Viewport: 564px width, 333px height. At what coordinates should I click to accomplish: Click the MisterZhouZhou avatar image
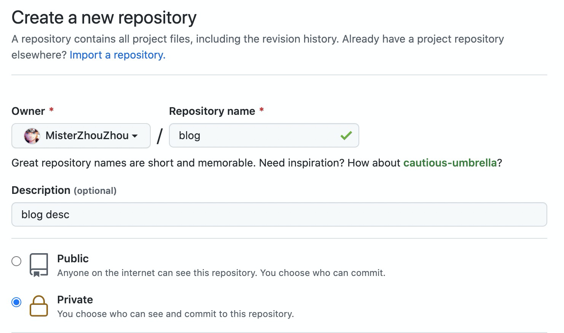32,136
